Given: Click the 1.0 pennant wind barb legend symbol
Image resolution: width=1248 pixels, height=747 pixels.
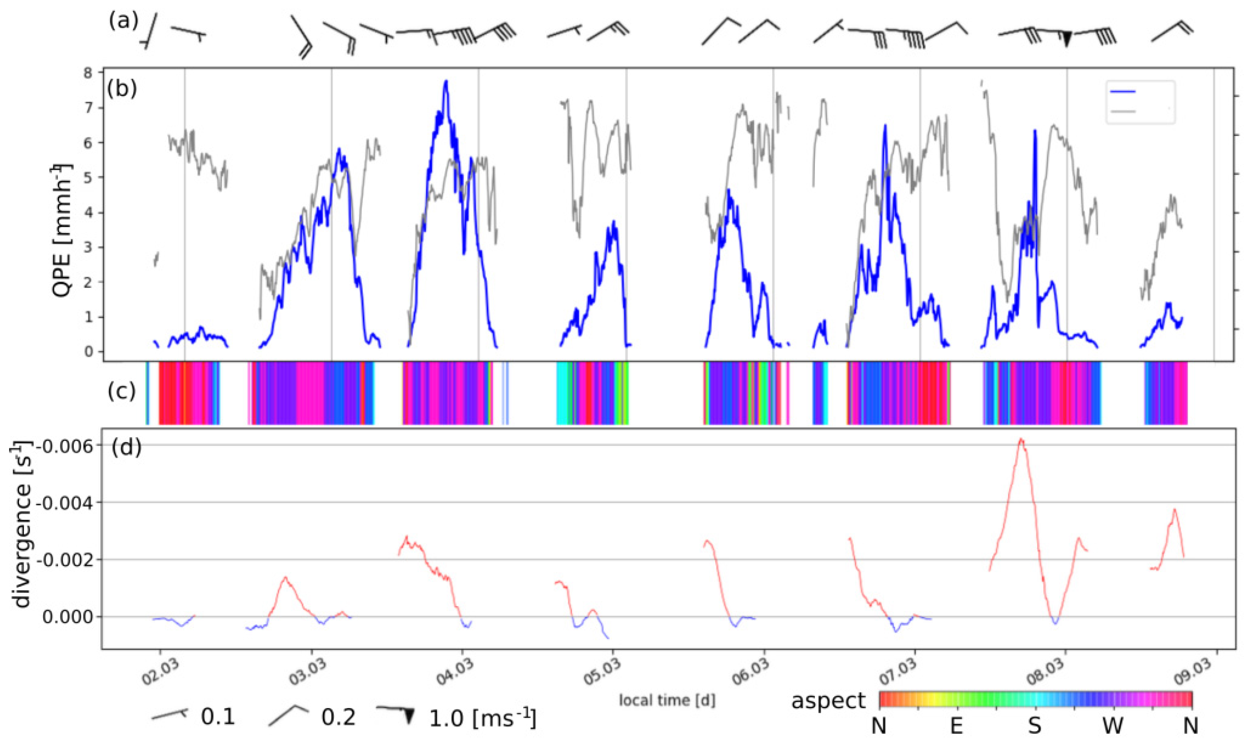Looking at the screenshot, I should pos(396,714).
